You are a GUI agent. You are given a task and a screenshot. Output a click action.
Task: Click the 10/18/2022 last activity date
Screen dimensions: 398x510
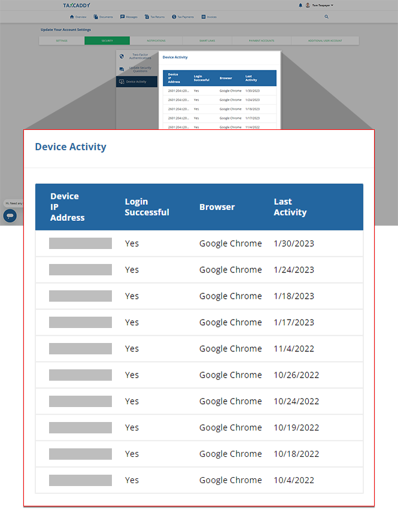(x=296, y=454)
